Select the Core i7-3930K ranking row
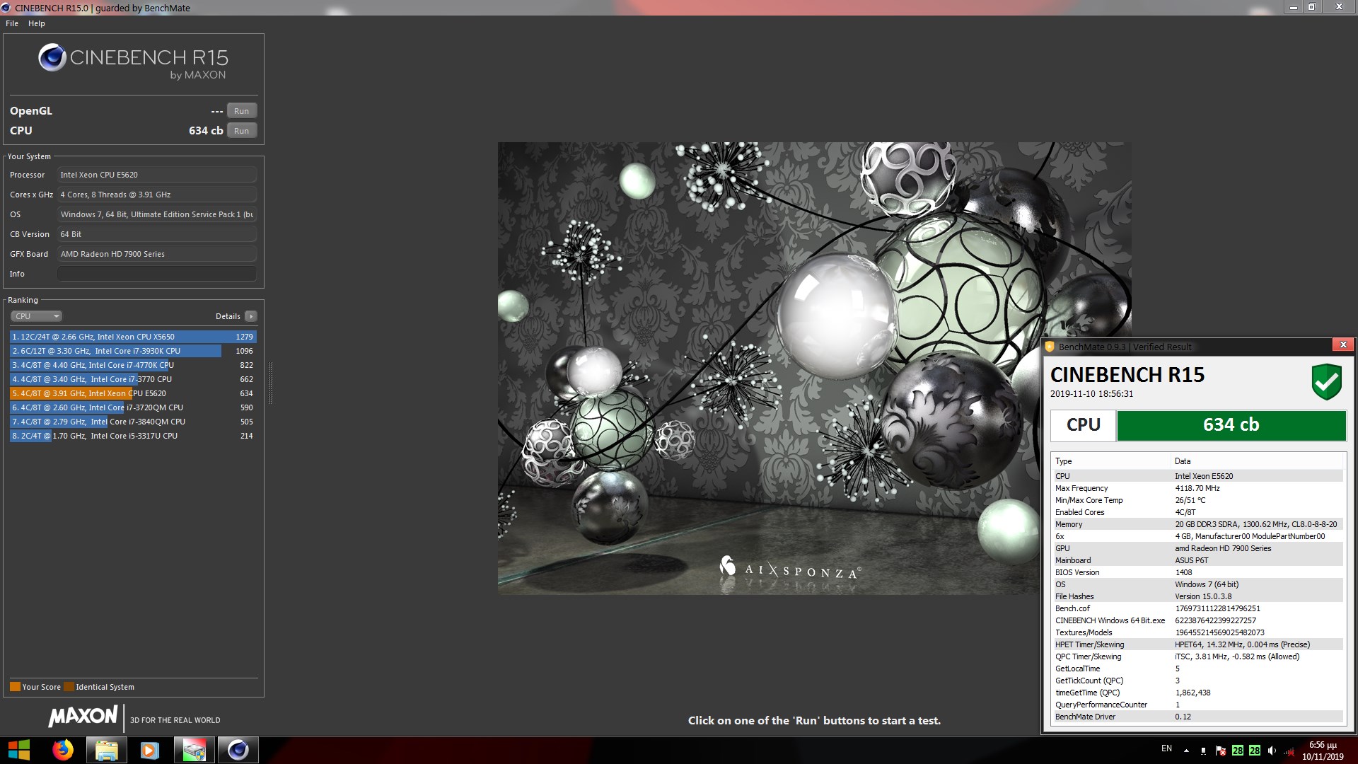 [133, 351]
